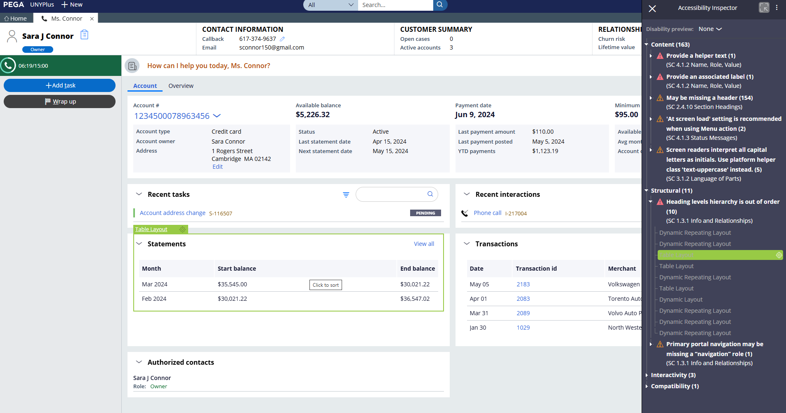Click the pencil icon next to callback number

[x=282, y=39]
